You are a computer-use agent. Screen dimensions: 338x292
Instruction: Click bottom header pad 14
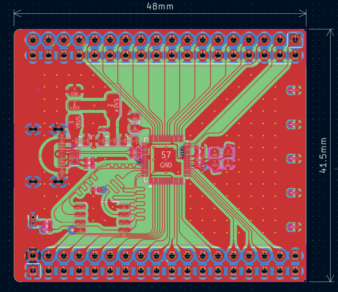125,256
